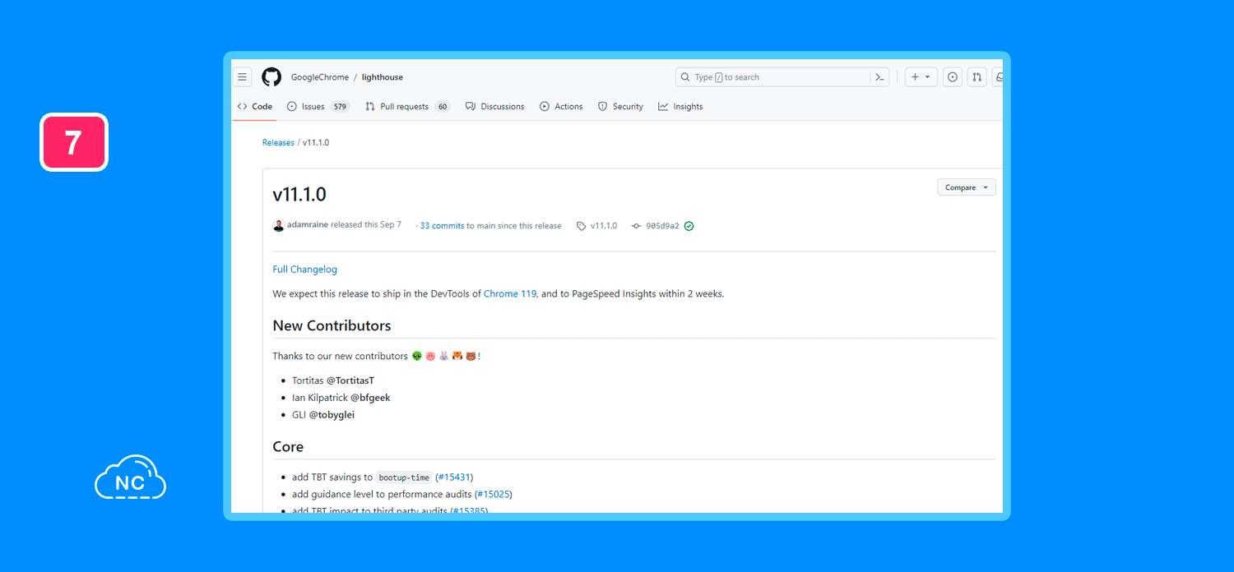Open the Chrome 119 link
This screenshot has height=572, width=1234.
point(510,294)
